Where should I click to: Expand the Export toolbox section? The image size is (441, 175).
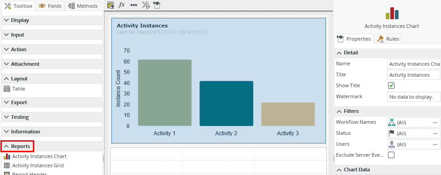(52, 102)
